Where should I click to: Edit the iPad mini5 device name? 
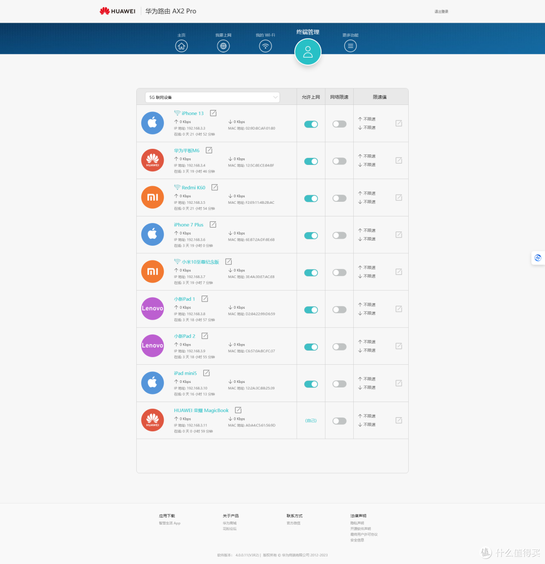(206, 373)
